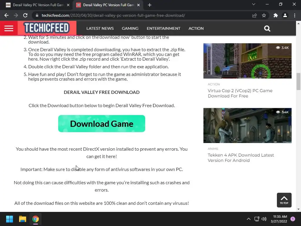Click the views eye icon on Tekken card

tap(278, 112)
